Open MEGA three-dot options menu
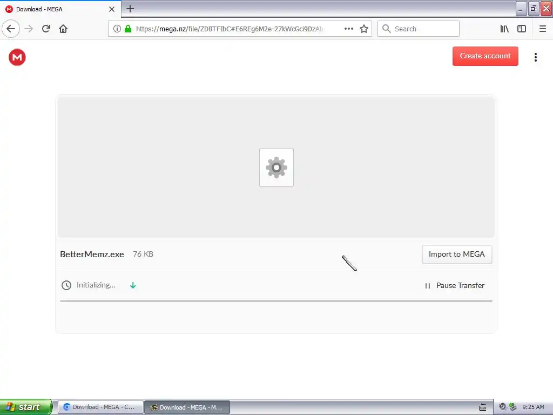Viewport: 553px width, 415px height. [x=535, y=57]
